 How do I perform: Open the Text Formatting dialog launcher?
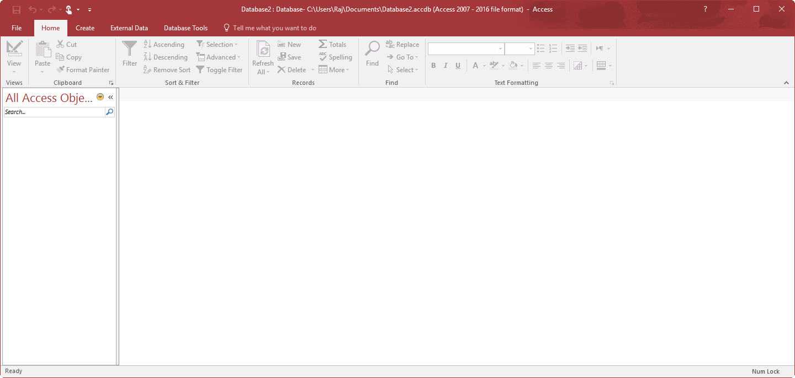click(612, 83)
